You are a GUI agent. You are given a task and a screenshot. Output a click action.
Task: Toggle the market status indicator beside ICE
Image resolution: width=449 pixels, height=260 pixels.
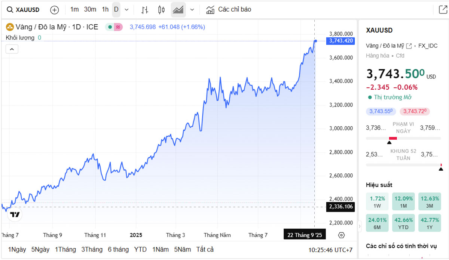pos(114,27)
